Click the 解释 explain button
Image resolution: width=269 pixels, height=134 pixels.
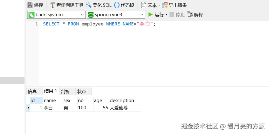195,14
